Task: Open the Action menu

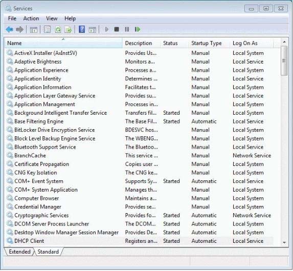Action: click(31, 18)
